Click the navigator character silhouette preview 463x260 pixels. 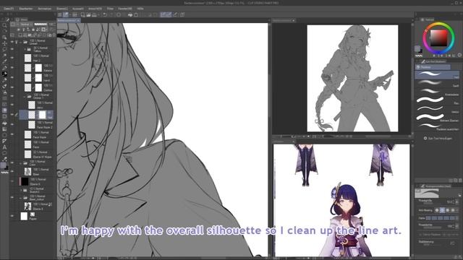pyautogui.click(x=352, y=79)
